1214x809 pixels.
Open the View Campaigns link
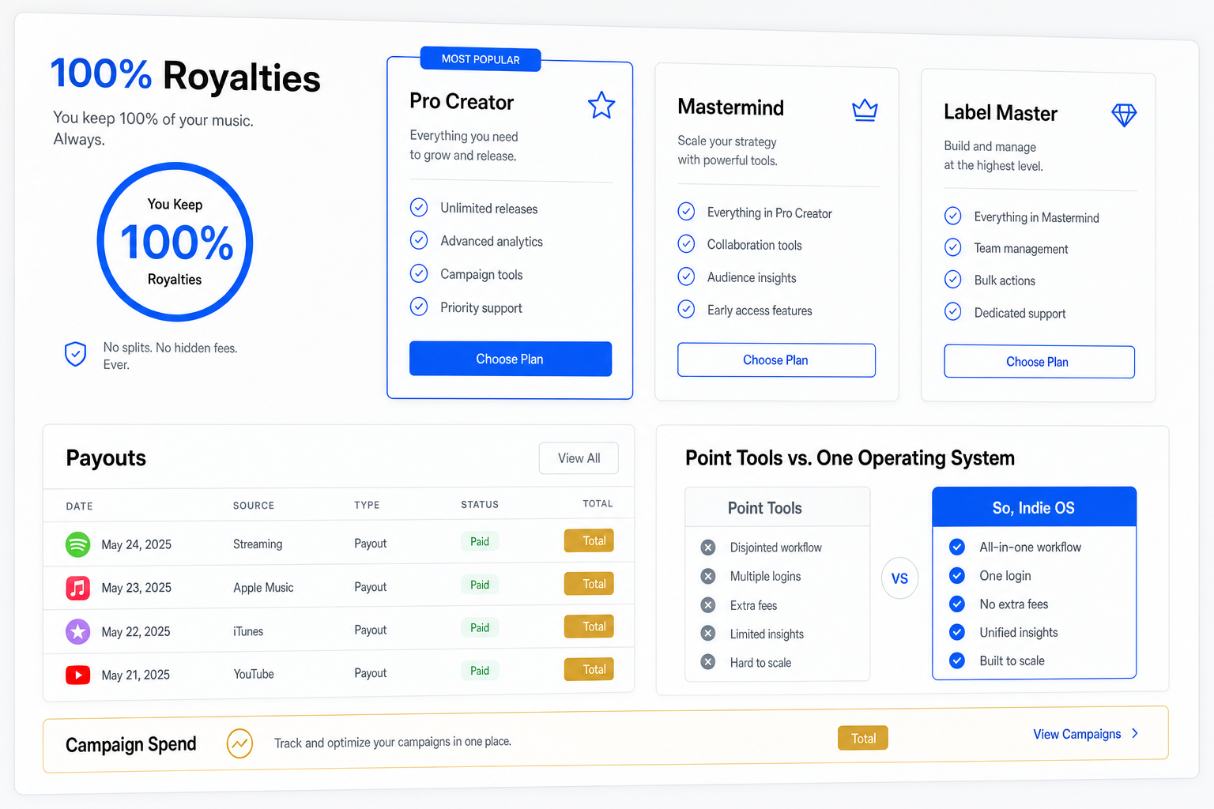pos(1077,734)
